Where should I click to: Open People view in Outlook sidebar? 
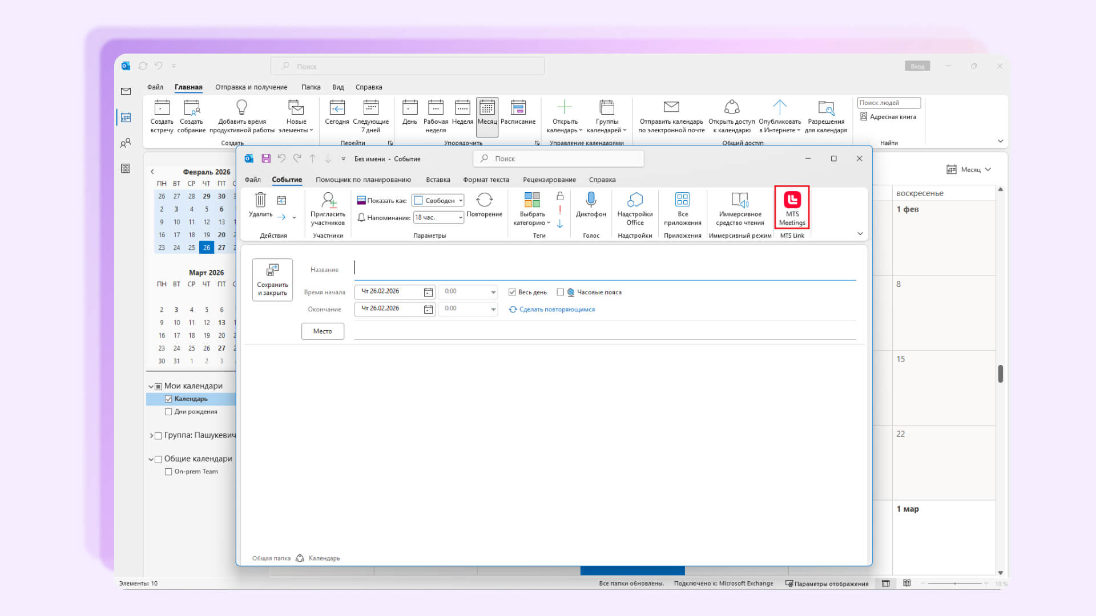pos(126,143)
